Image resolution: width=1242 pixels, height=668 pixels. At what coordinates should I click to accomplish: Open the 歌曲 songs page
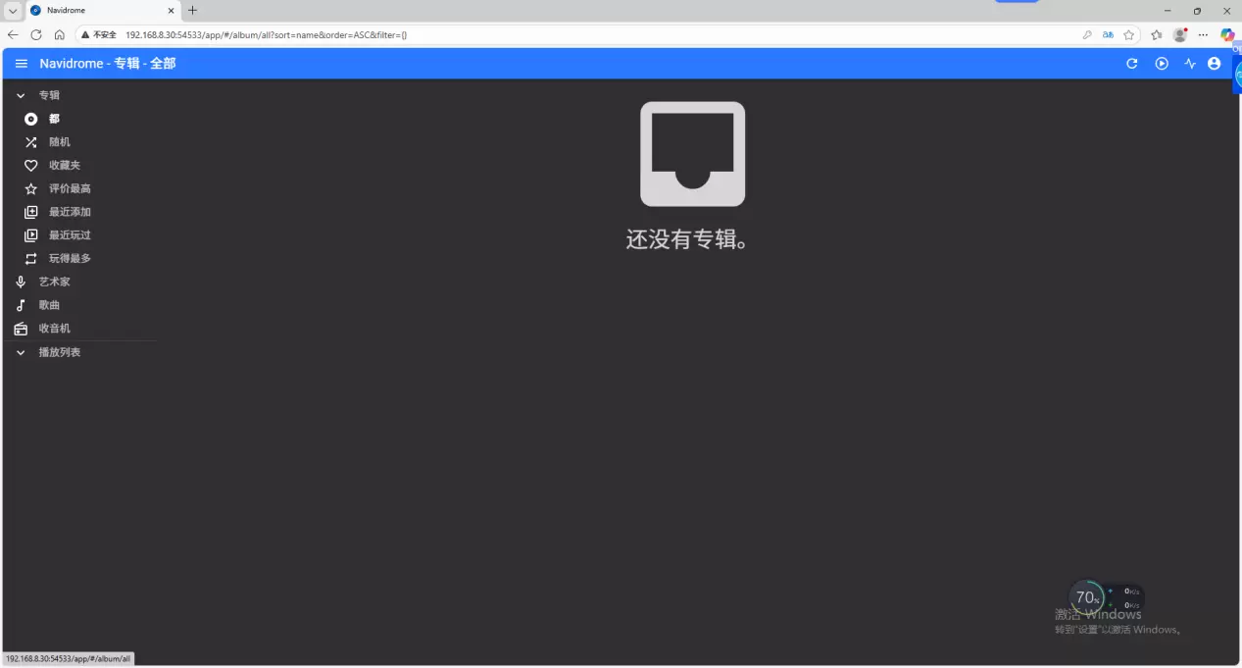[x=49, y=305]
